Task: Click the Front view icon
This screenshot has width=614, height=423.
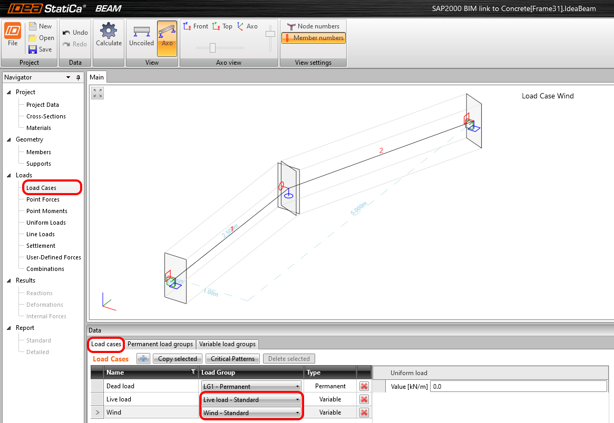Action: click(x=195, y=26)
